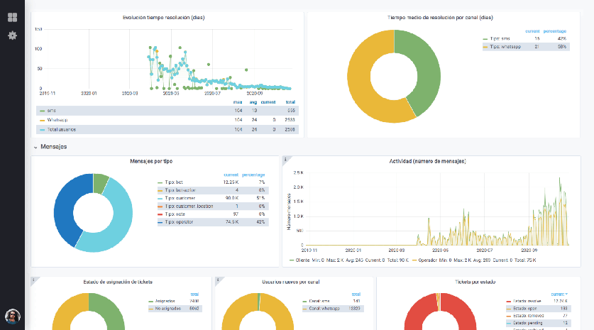Toggle No asignados legend entry
This screenshot has width=594, height=330.
tap(167, 309)
